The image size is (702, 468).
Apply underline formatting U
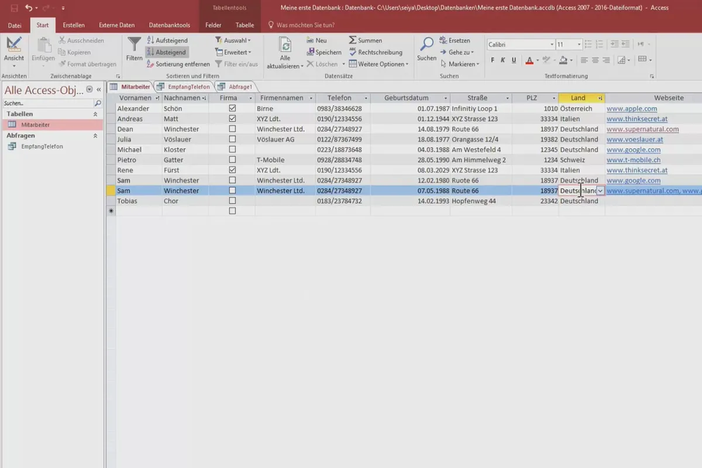[x=514, y=60]
